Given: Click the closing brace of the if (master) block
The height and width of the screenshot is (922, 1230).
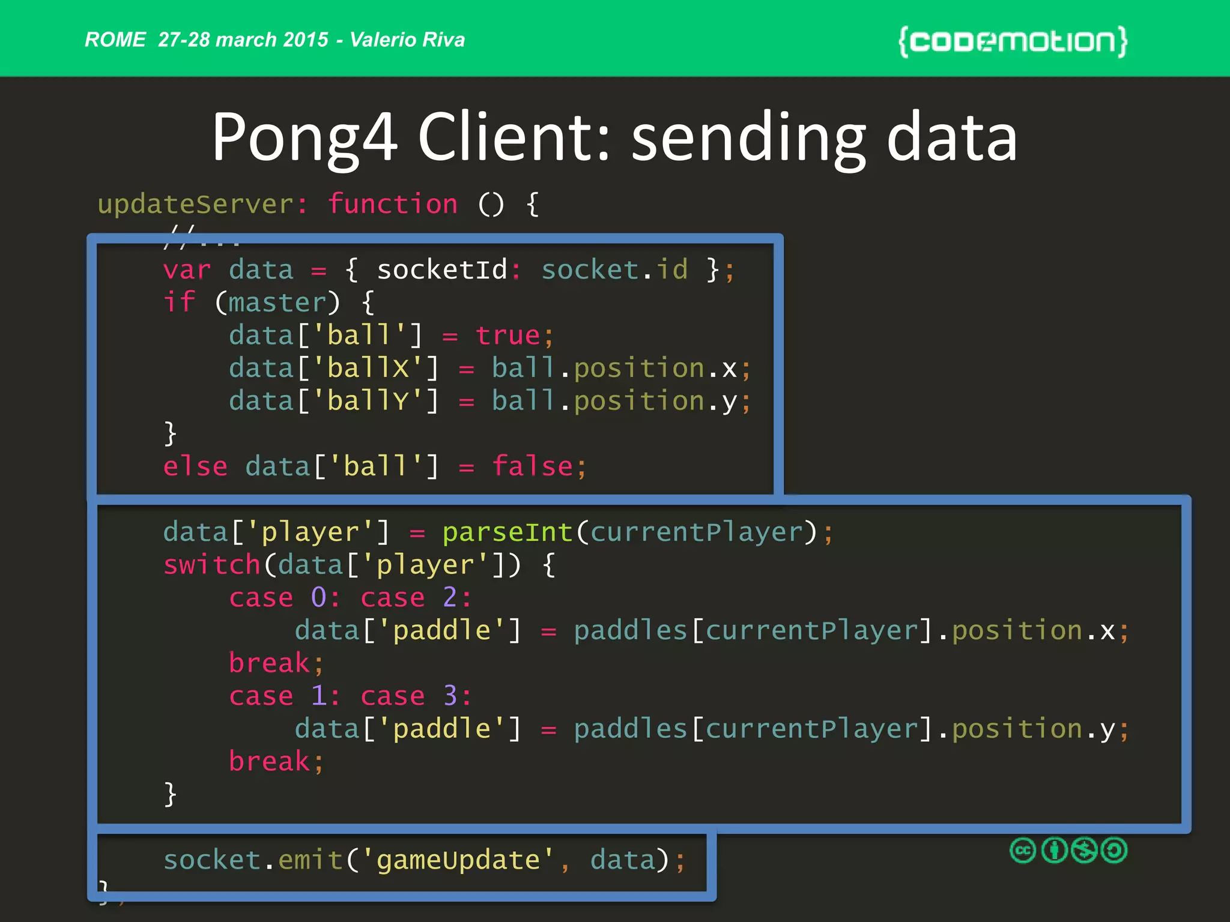Looking at the screenshot, I should pyautogui.click(x=170, y=433).
